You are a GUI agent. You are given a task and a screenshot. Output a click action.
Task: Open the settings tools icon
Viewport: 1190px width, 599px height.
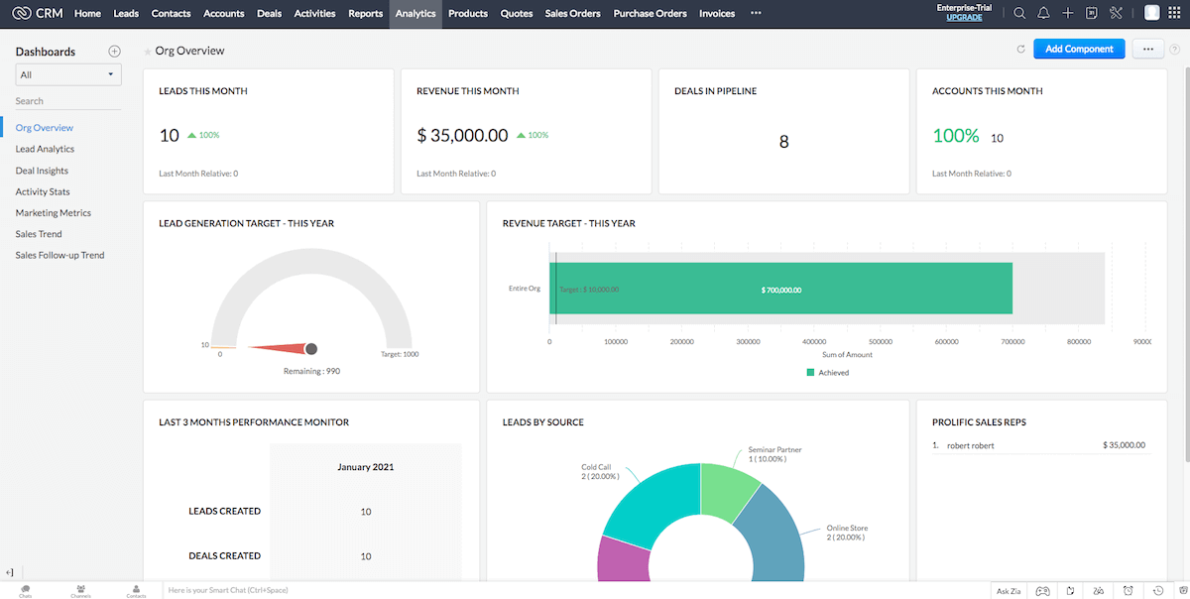tap(1116, 13)
